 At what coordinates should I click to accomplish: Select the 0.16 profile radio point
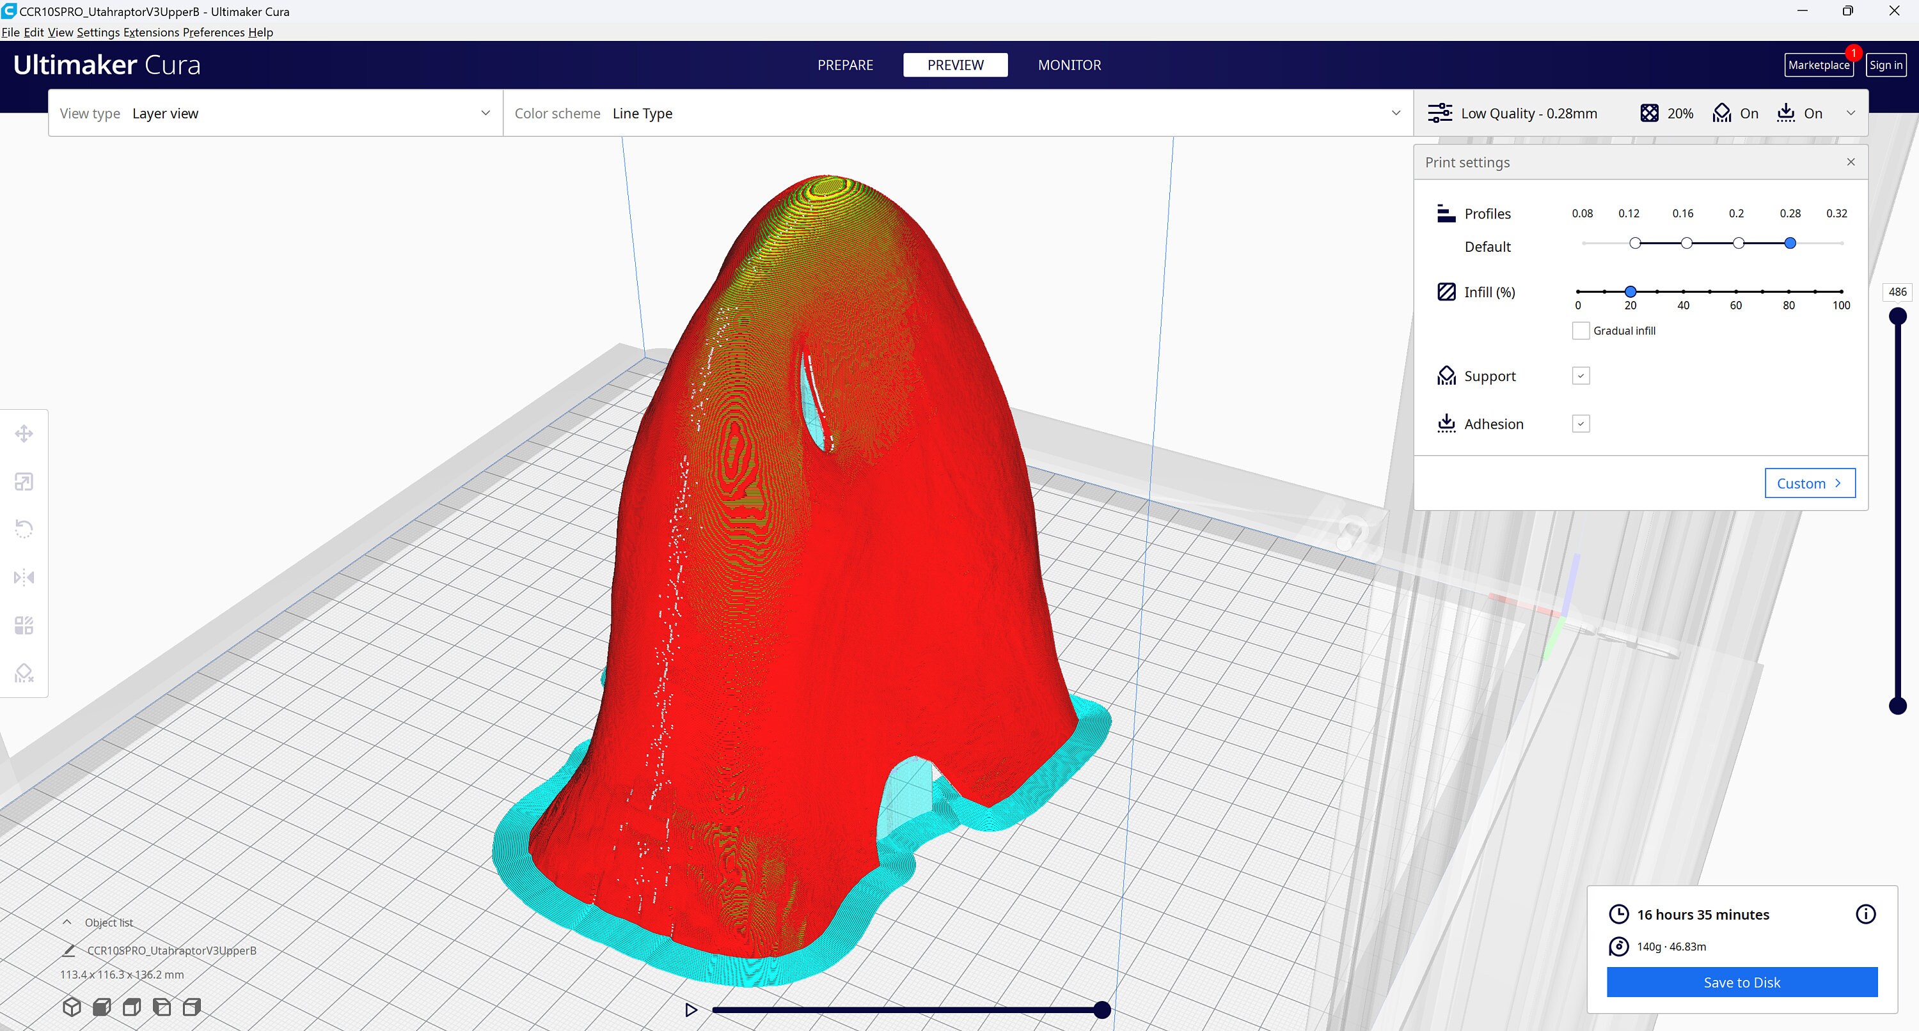point(1687,244)
